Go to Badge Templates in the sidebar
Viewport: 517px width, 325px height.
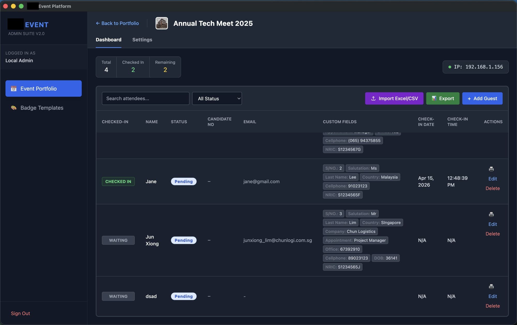43,108
